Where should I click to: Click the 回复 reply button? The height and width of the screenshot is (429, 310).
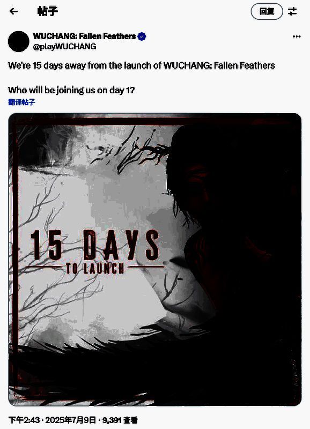point(267,11)
